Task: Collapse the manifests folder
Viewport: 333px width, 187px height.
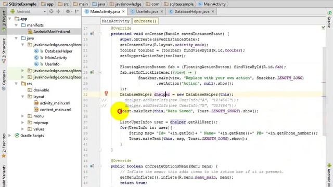Action: [16, 25]
